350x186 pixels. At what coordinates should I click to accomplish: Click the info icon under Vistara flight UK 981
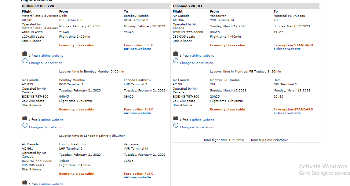coord(25,61)
